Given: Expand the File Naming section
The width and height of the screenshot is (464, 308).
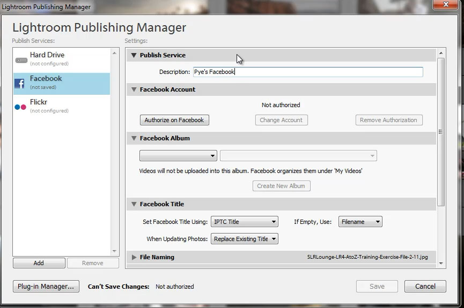Looking at the screenshot, I should pos(134,257).
